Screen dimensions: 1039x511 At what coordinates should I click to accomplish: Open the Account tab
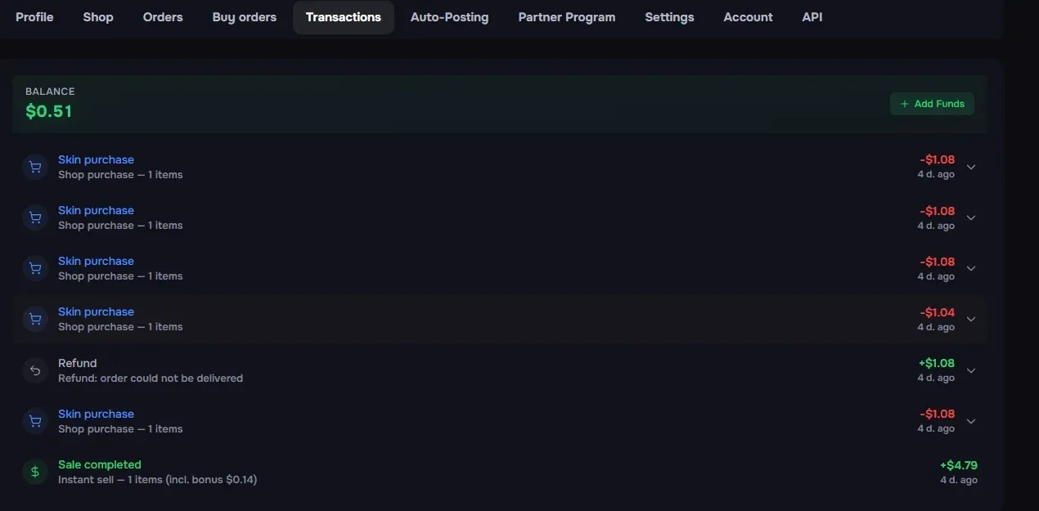pyautogui.click(x=748, y=17)
